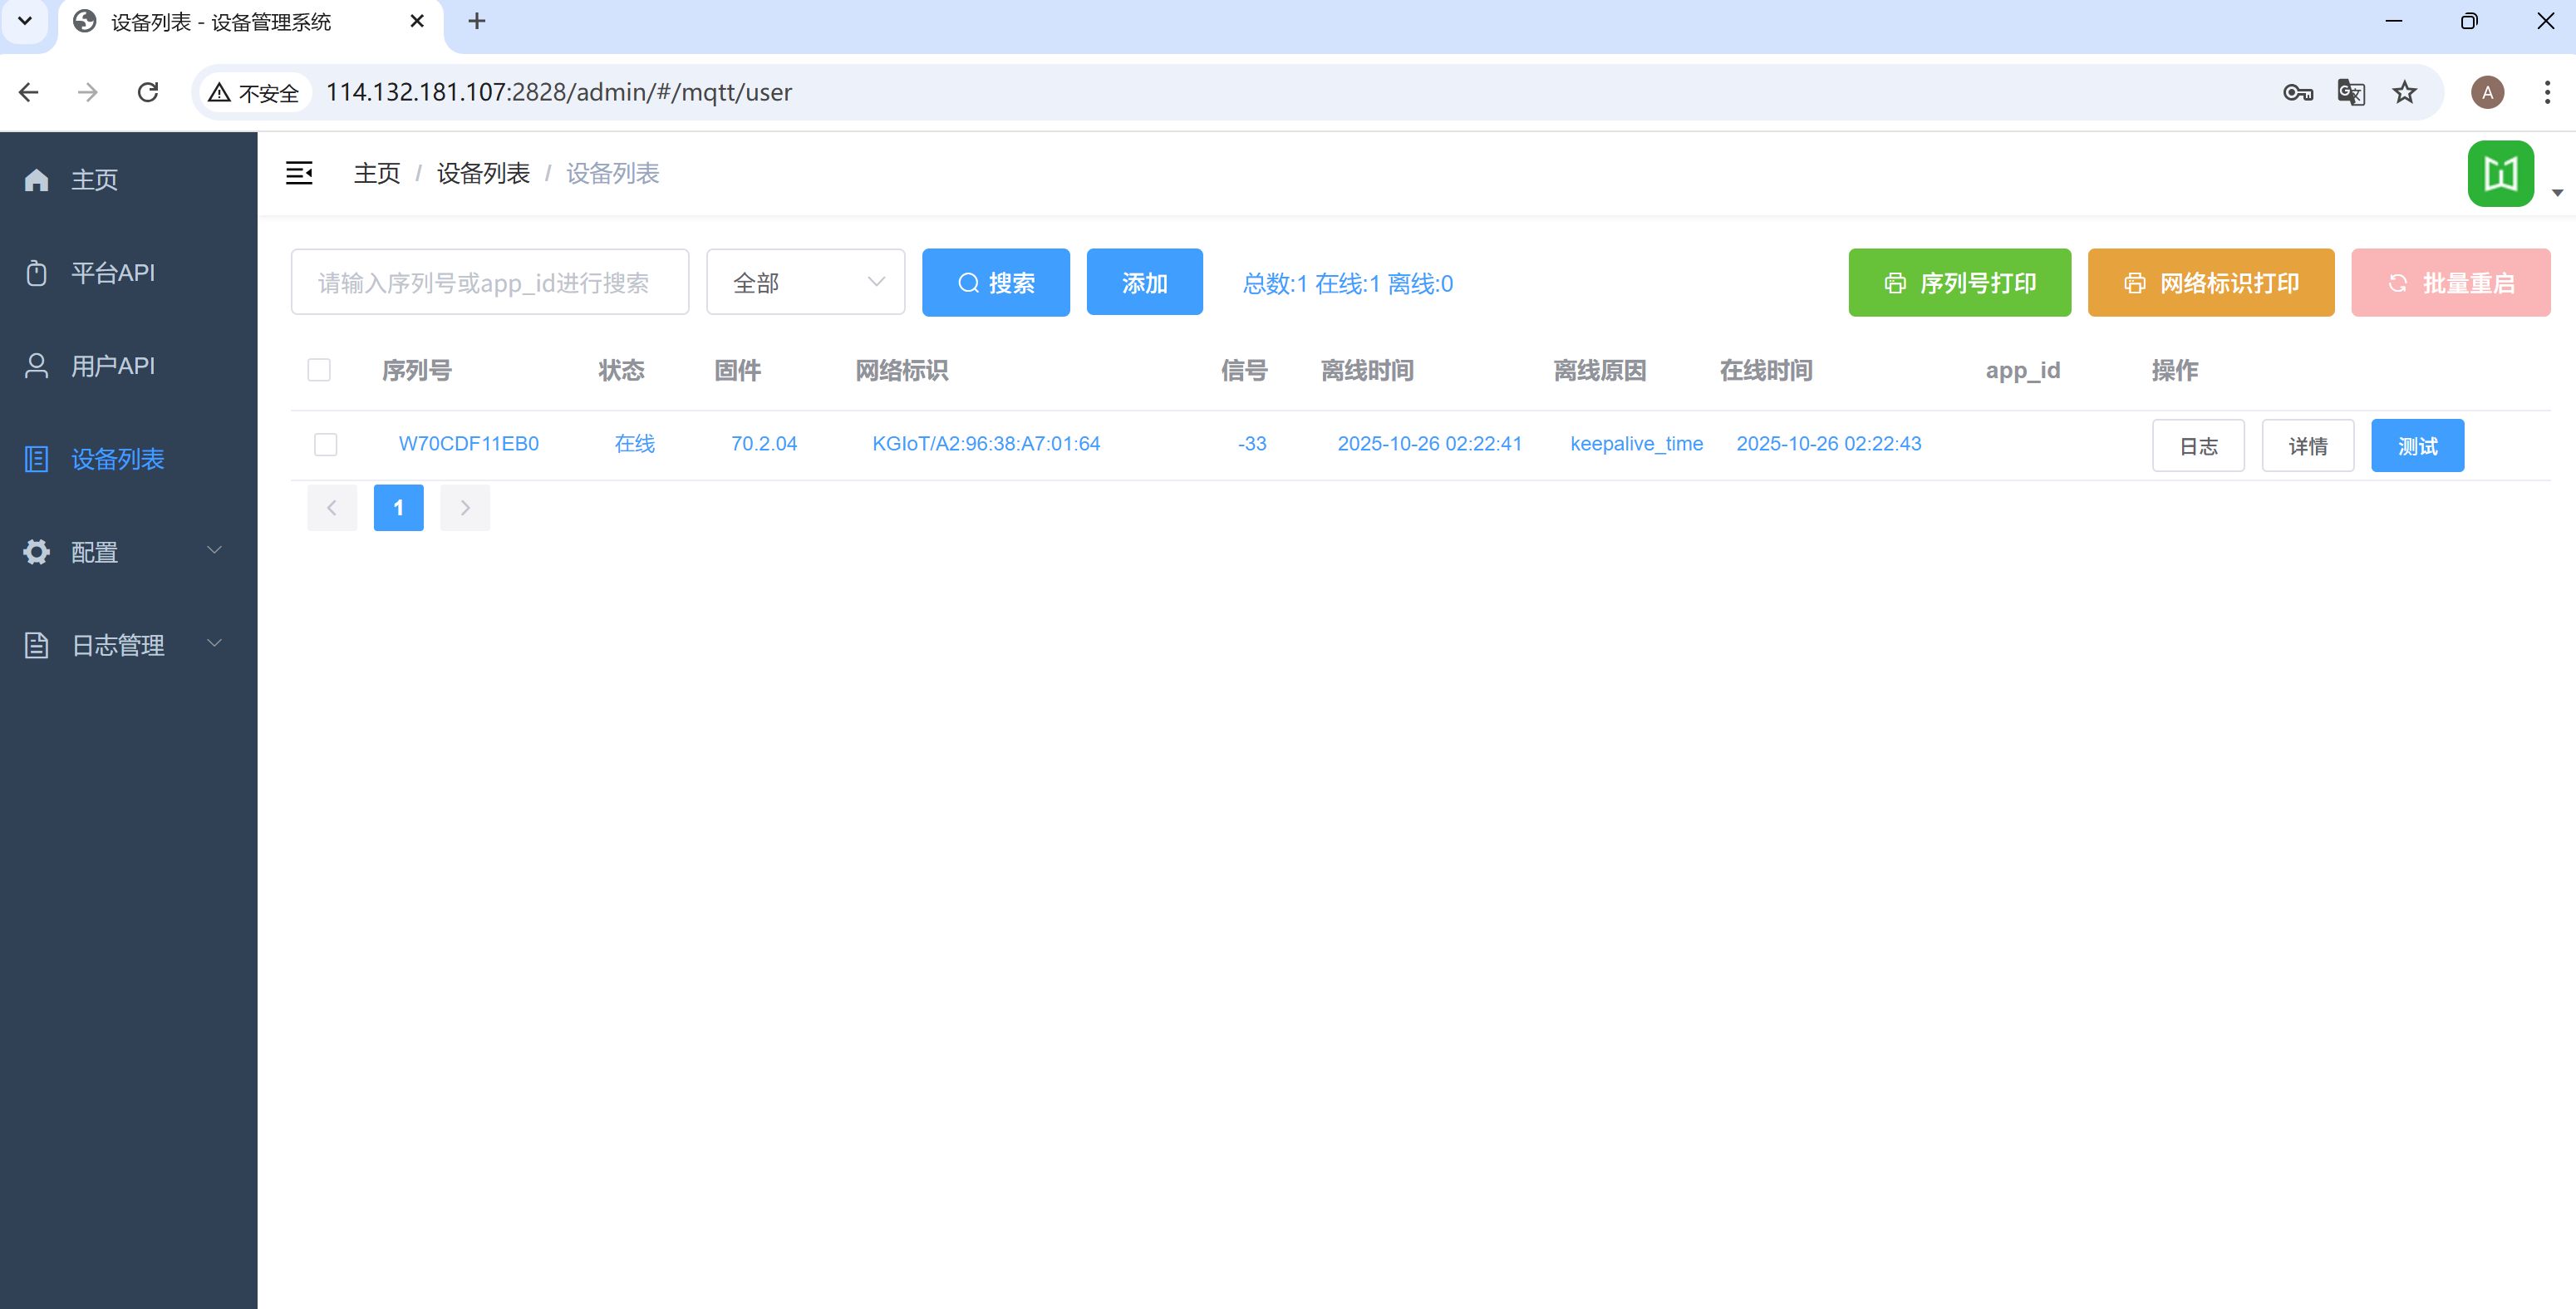The height and width of the screenshot is (1309, 2576).
Task: Click the browser reload icon
Action: [148, 92]
